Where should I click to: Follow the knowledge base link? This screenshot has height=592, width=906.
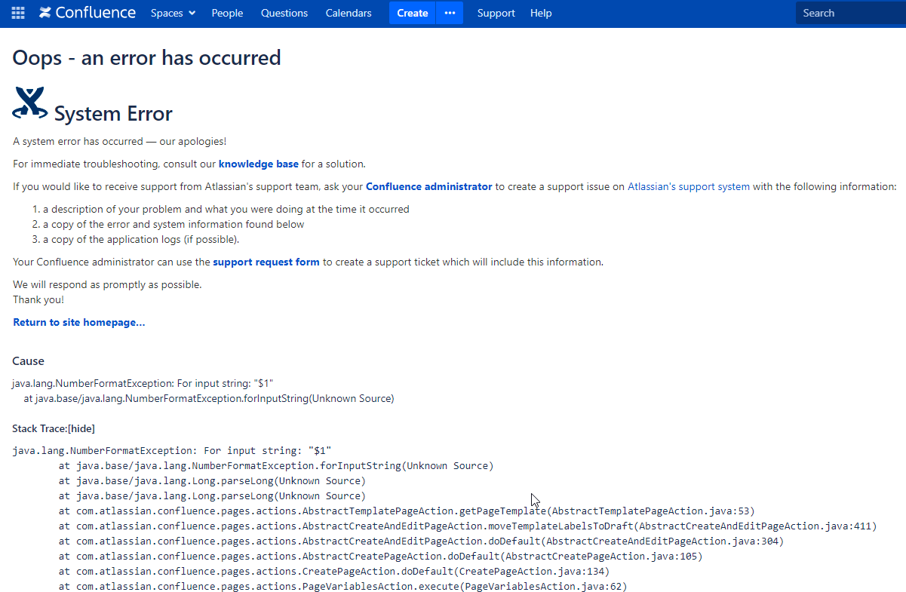(259, 164)
